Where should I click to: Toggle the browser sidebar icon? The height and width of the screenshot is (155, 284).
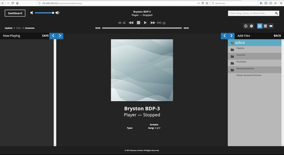coord(266,3)
